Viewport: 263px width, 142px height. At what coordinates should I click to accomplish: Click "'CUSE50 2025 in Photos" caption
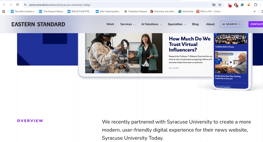pos(224,47)
